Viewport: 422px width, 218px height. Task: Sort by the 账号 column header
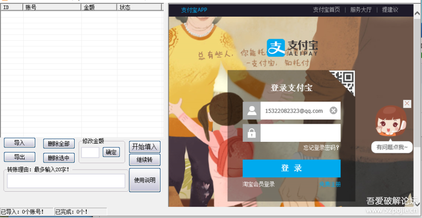coord(52,7)
